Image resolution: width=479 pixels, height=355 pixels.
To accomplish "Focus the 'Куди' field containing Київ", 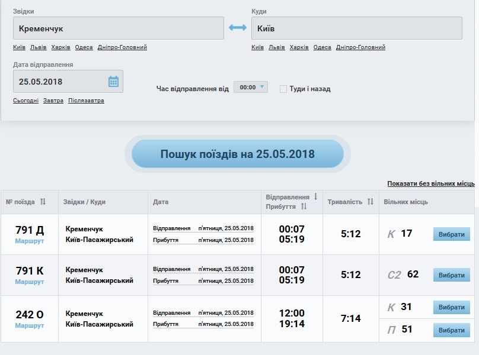I will point(356,28).
